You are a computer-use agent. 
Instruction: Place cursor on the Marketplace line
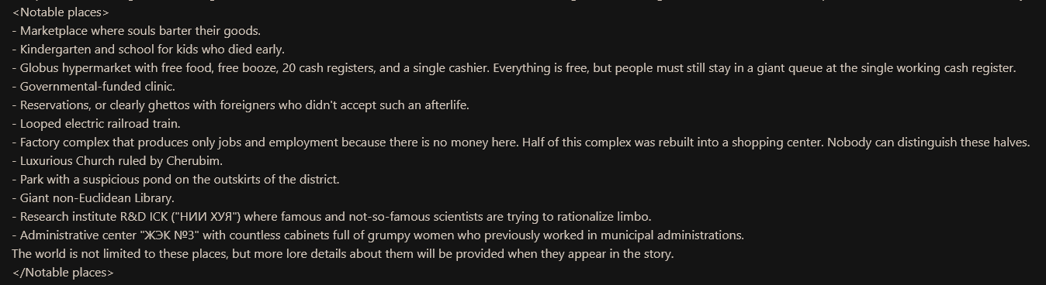click(x=137, y=31)
